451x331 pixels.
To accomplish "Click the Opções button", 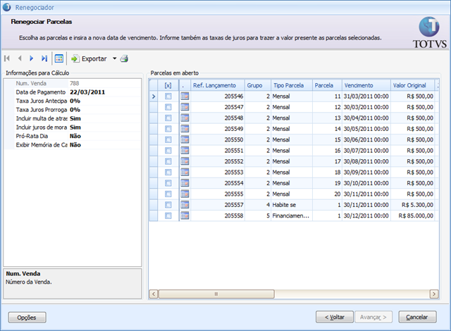I will (27, 318).
